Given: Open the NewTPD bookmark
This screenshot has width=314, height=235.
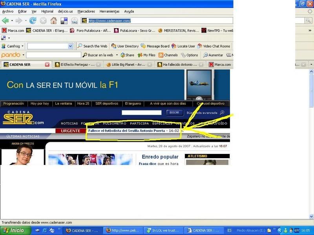Looking at the screenshot, I should pyautogui.click(x=217, y=31).
